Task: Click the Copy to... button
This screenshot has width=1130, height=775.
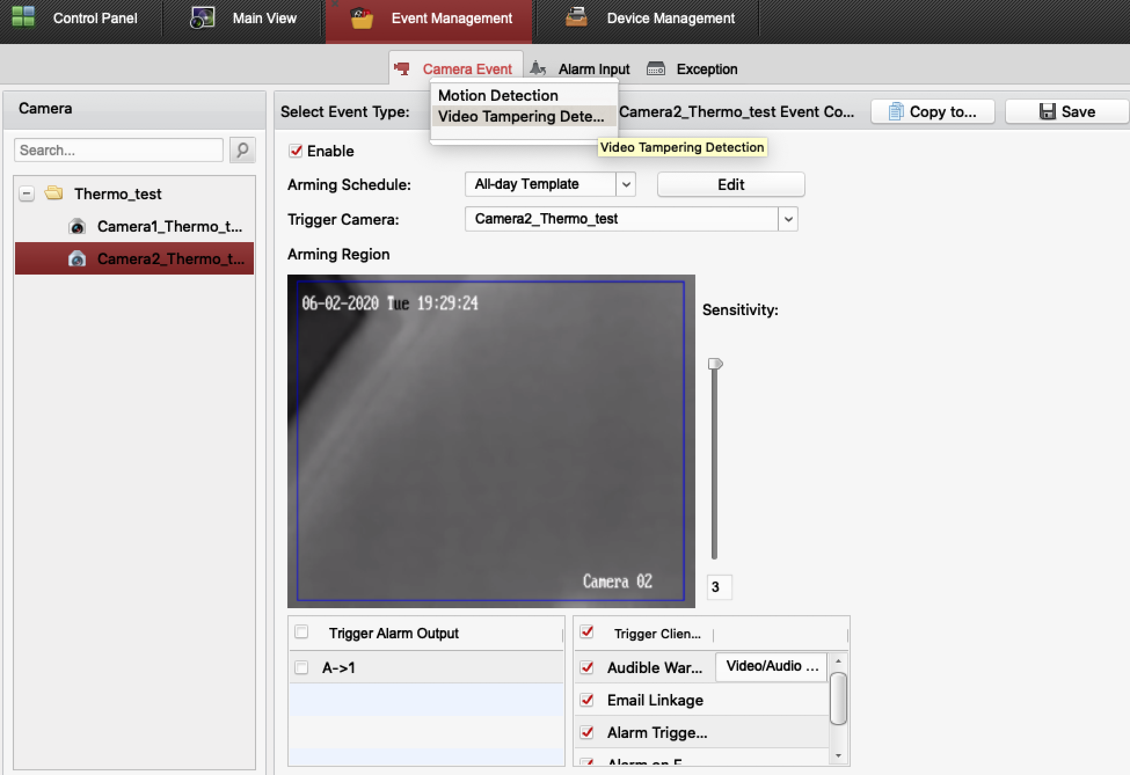Action: pyautogui.click(x=932, y=111)
